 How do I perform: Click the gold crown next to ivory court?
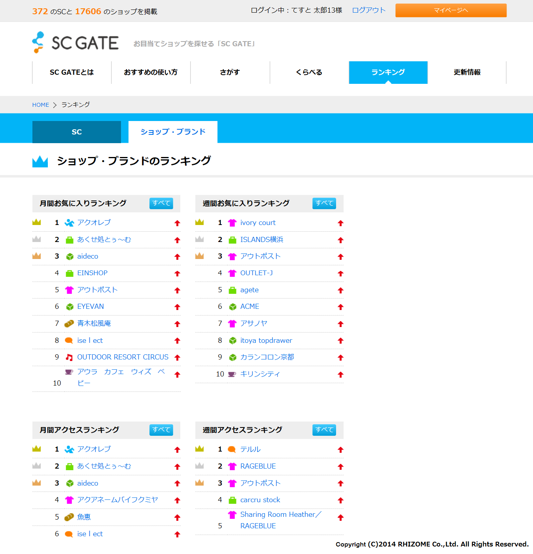[x=200, y=222]
